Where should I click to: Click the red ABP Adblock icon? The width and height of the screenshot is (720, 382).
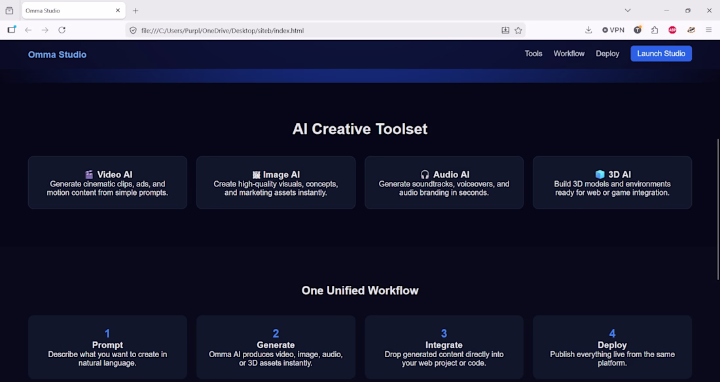coord(672,30)
